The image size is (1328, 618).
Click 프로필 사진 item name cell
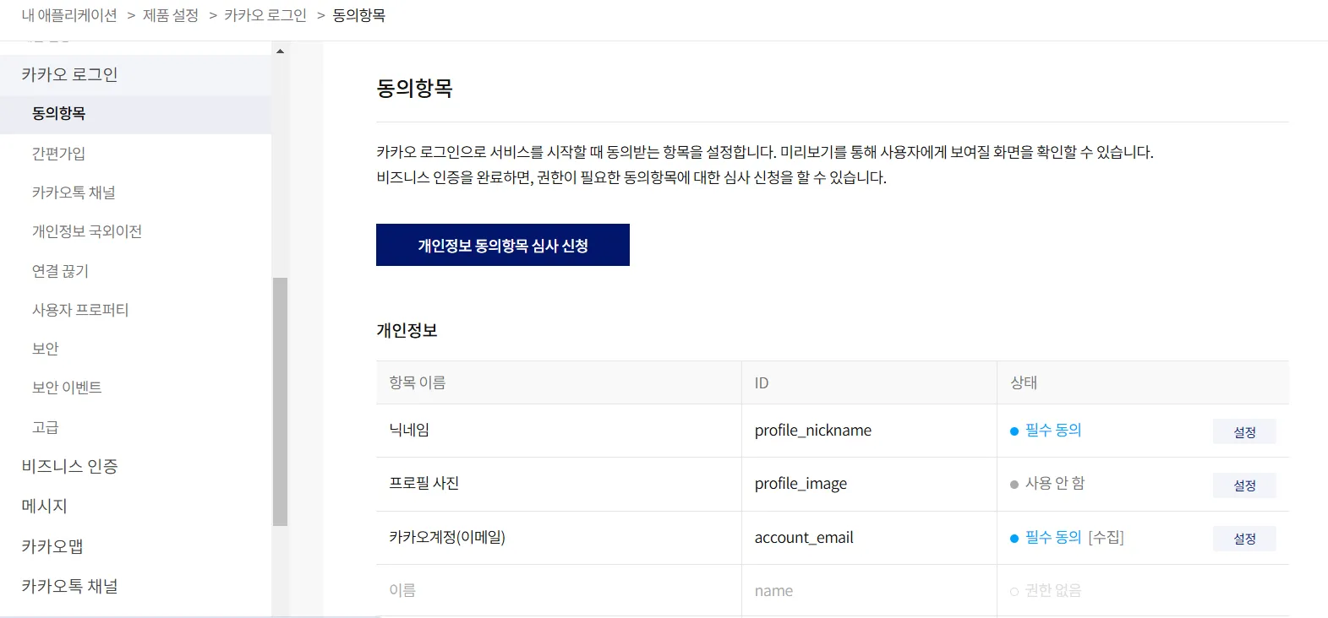559,484
